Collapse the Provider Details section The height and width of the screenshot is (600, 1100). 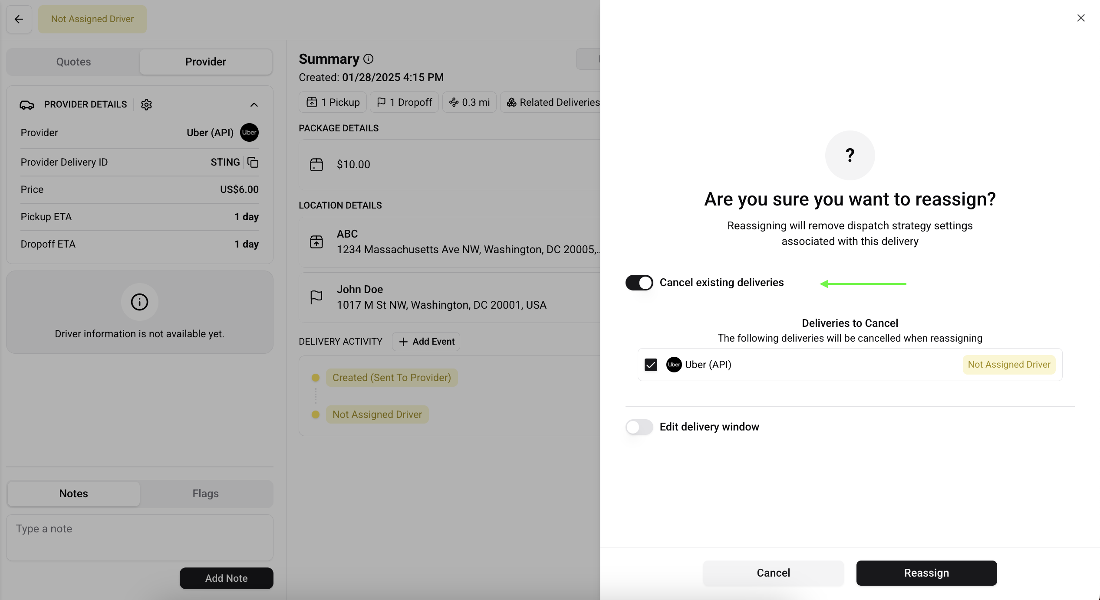[x=254, y=104]
